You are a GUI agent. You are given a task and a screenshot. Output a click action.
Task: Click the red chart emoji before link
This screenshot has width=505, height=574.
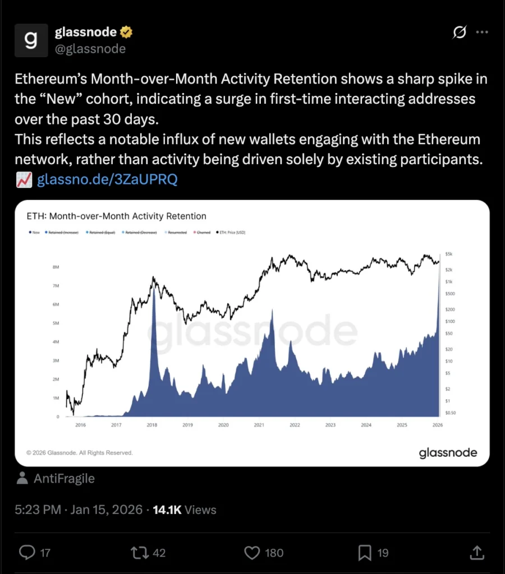tap(24, 180)
